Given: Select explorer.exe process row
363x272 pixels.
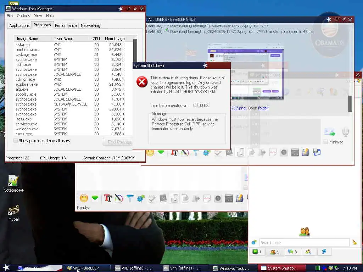Looking at the screenshot, I should [70, 84].
